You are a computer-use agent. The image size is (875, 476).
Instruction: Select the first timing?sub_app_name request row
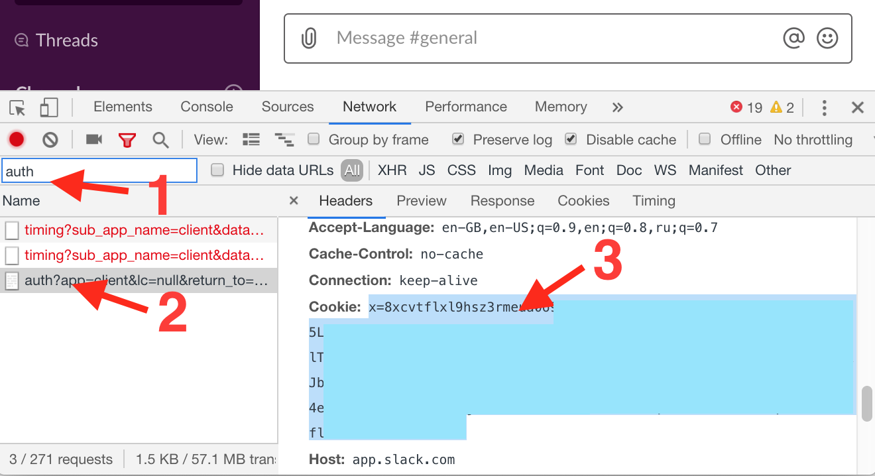tap(139, 231)
